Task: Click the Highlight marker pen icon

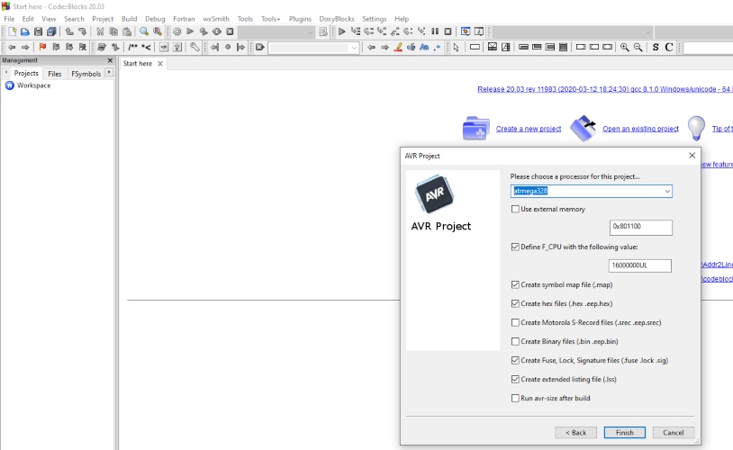Action: click(x=398, y=47)
